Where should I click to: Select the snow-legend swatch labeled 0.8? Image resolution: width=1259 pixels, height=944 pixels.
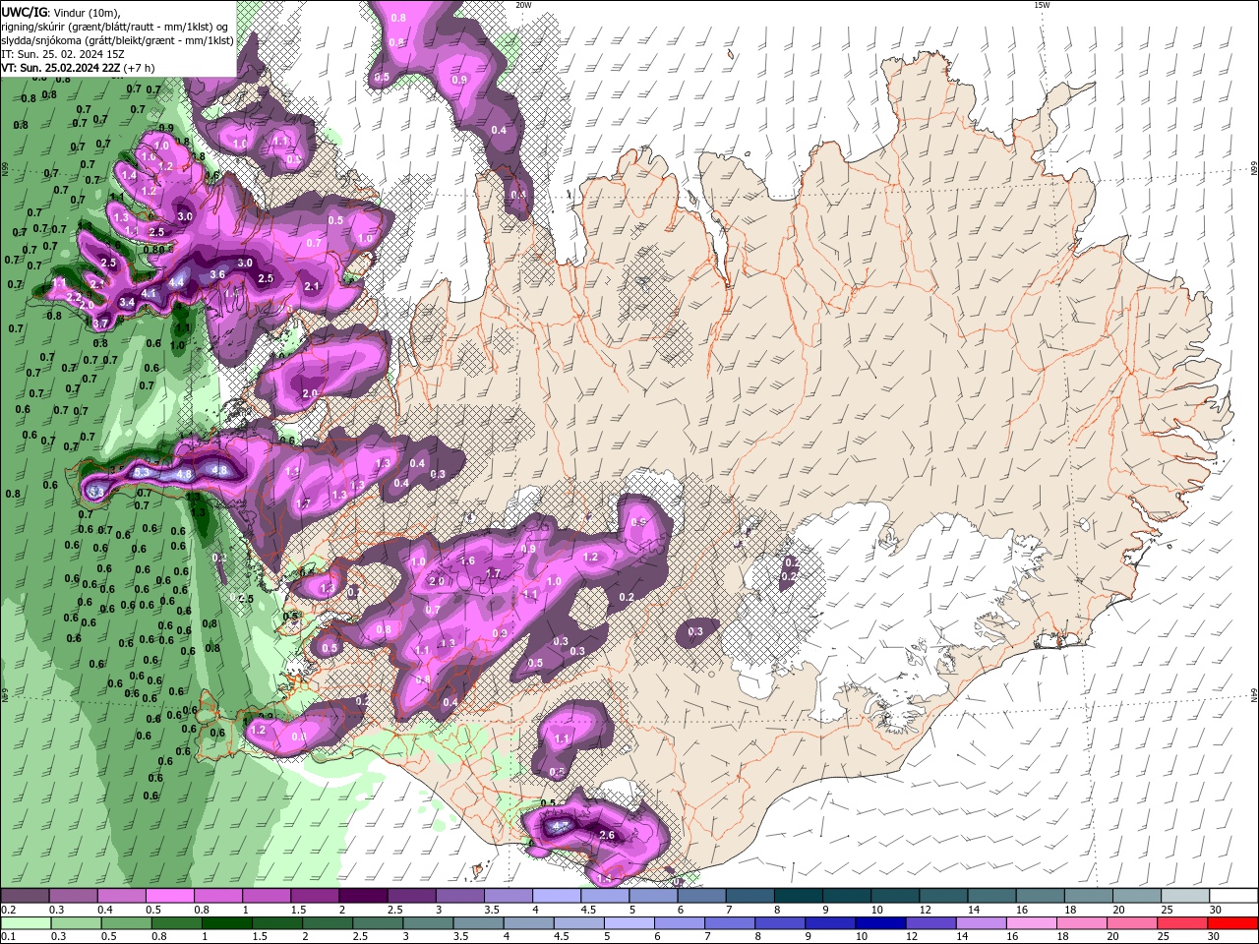click(x=217, y=896)
